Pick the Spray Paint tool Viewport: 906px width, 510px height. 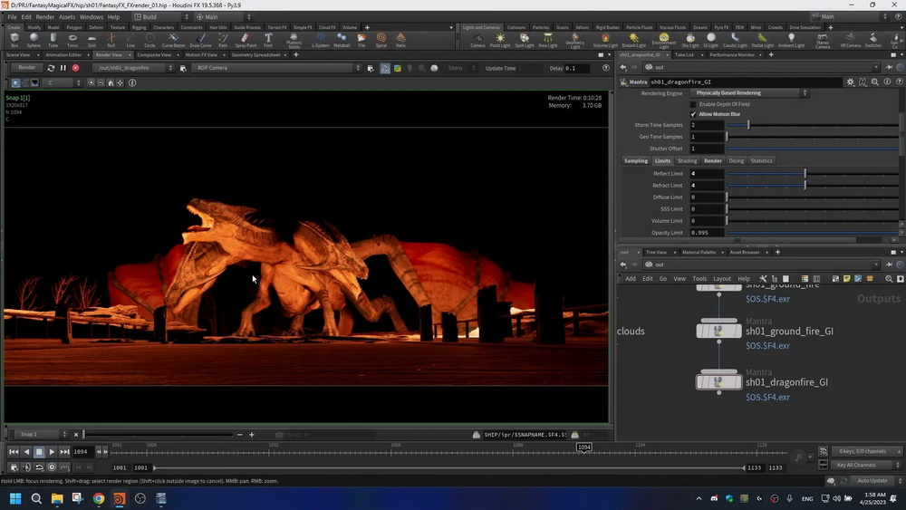(x=246, y=39)
